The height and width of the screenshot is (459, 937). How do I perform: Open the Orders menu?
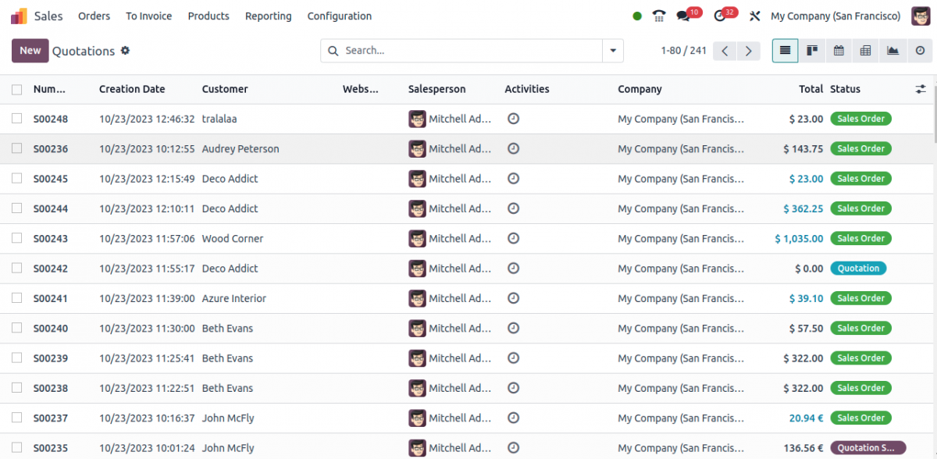coord(94,16)
